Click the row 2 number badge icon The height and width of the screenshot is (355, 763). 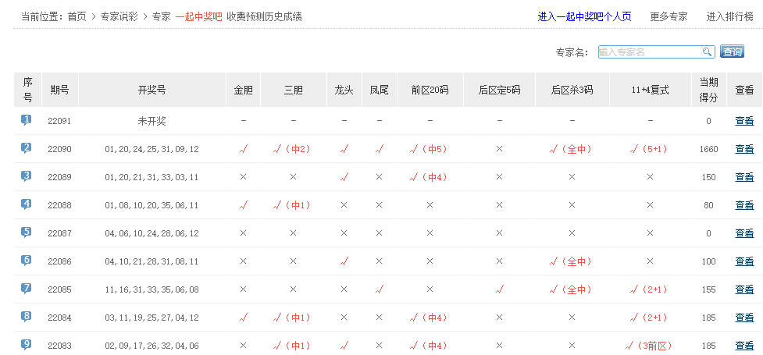[27, 148]
